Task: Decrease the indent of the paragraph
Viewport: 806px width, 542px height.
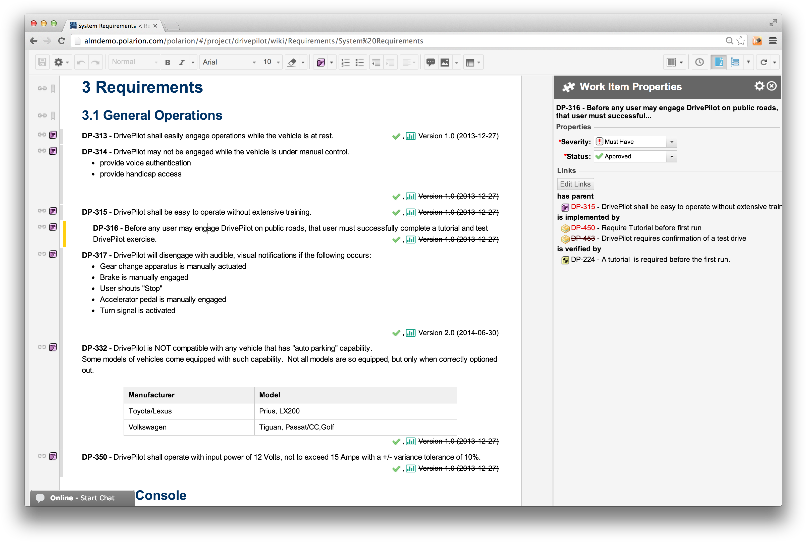Action: pyautogui.click(x=376, y=62)
